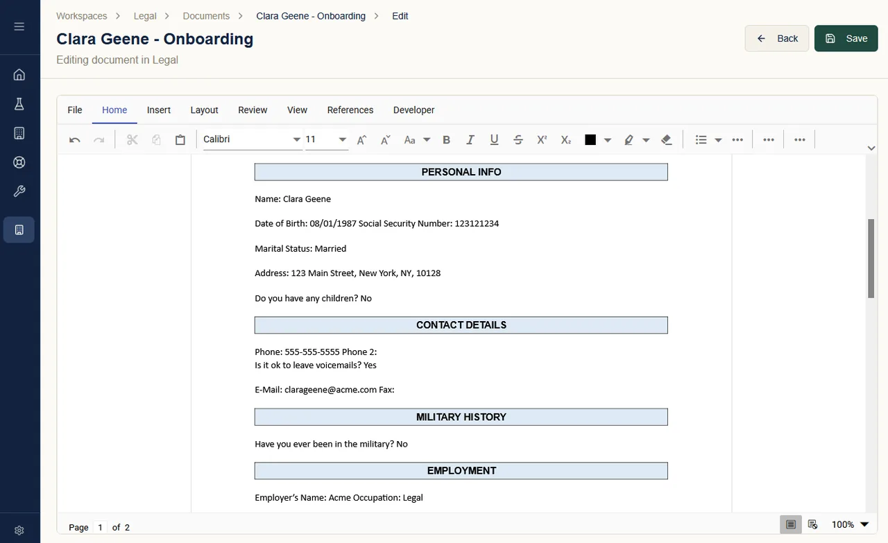The width and height of the screenshot is (888, 543).
Task: Toggle bold formatting
Action: [x=446, y=140]
